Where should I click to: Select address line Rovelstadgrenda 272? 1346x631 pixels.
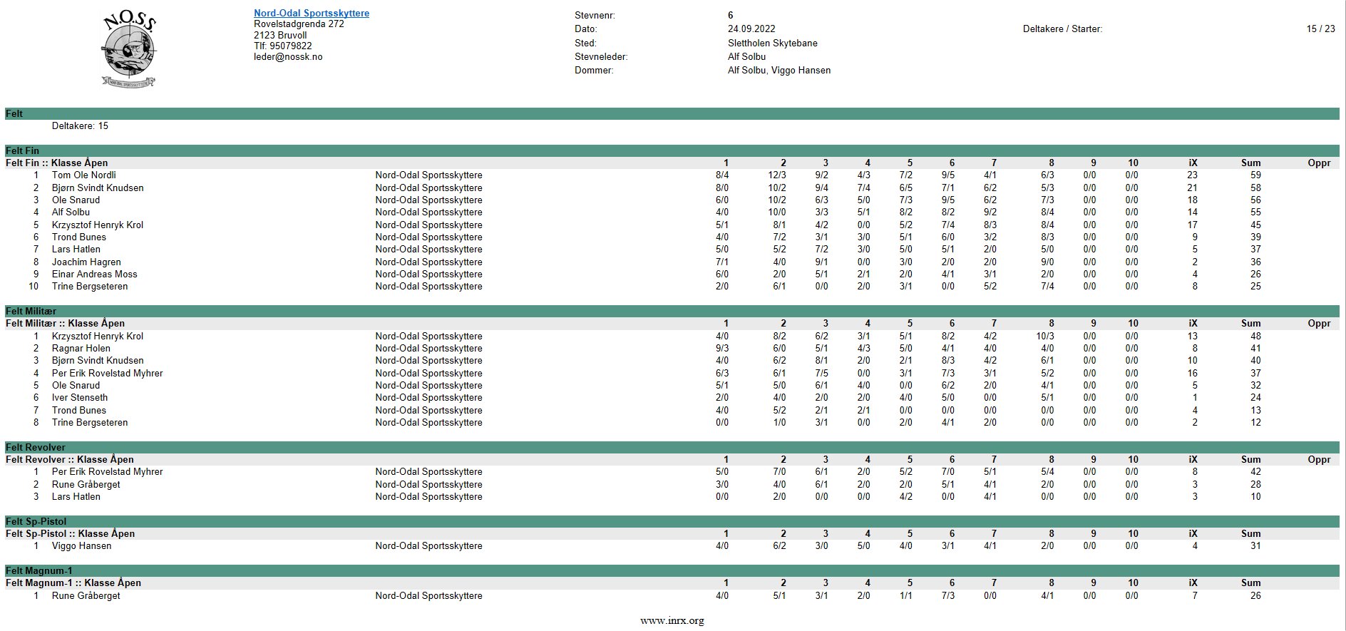(299, 24)
